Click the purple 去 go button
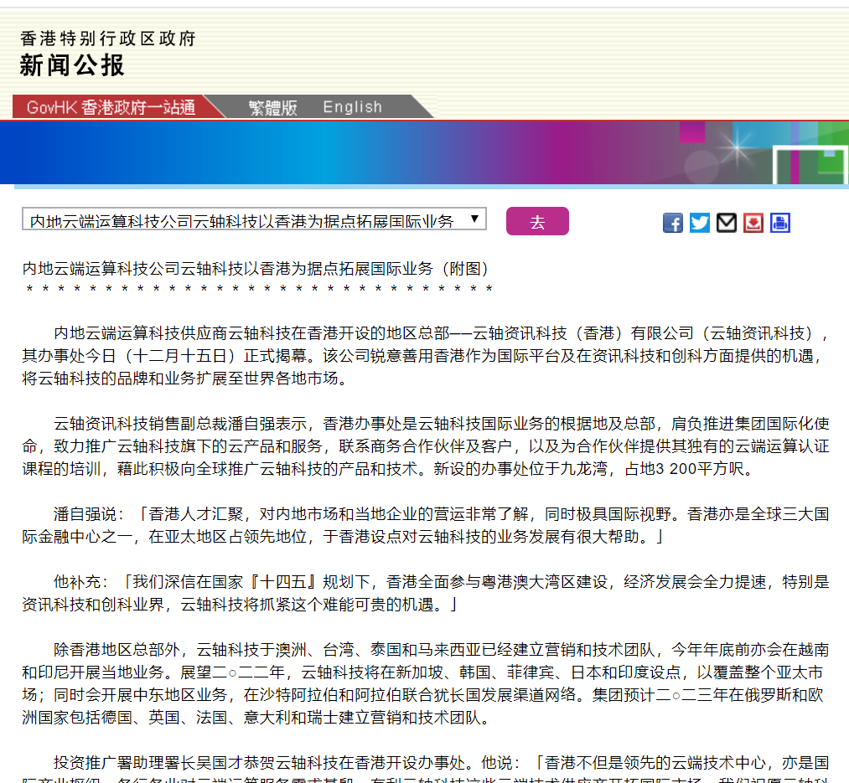The image size is (849, 783). click(x=537, y=221)
